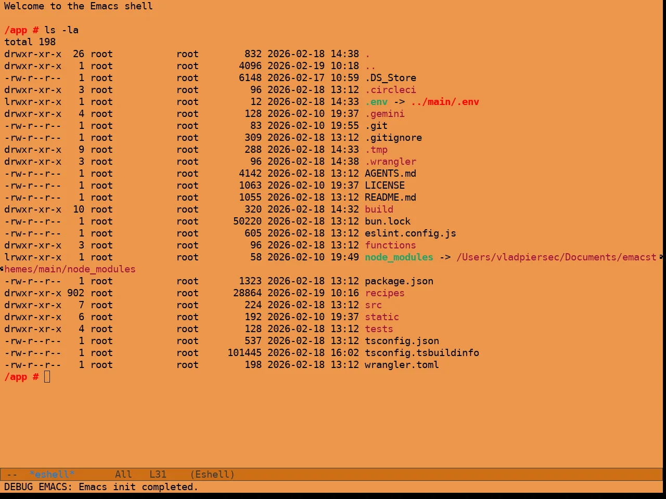
Task: Click the .wrangler directory name
Action: pos(391,162)
